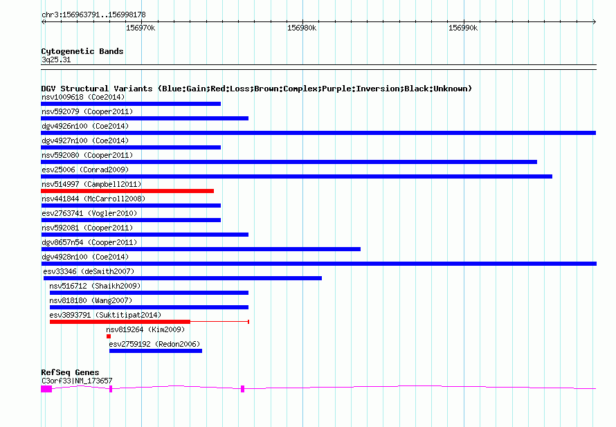Screen dimensions: 616x427
Task: Click the nsv592079 blue gain bar
Action: tap(145, 118)
